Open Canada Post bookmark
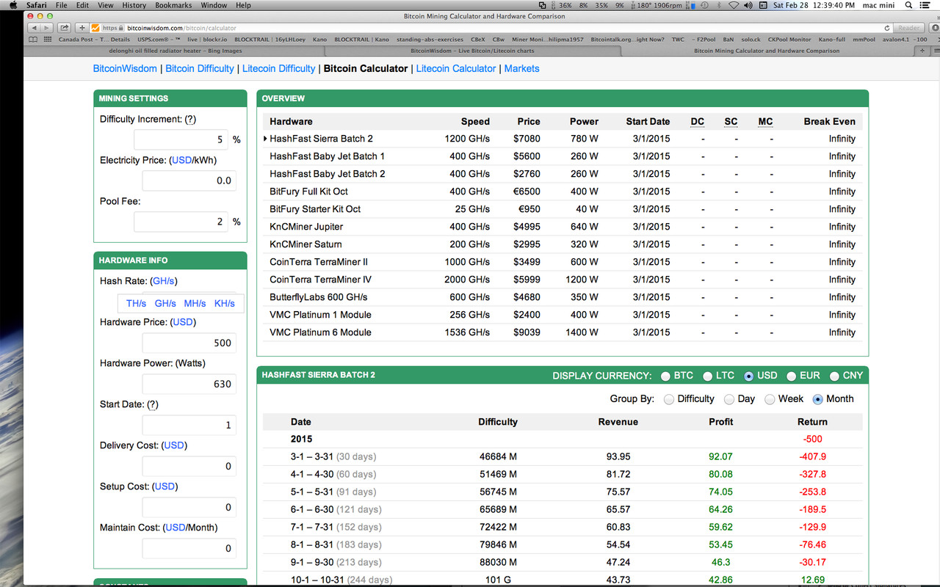The height and width of the screenshot is (587, 940). (94, 40)
